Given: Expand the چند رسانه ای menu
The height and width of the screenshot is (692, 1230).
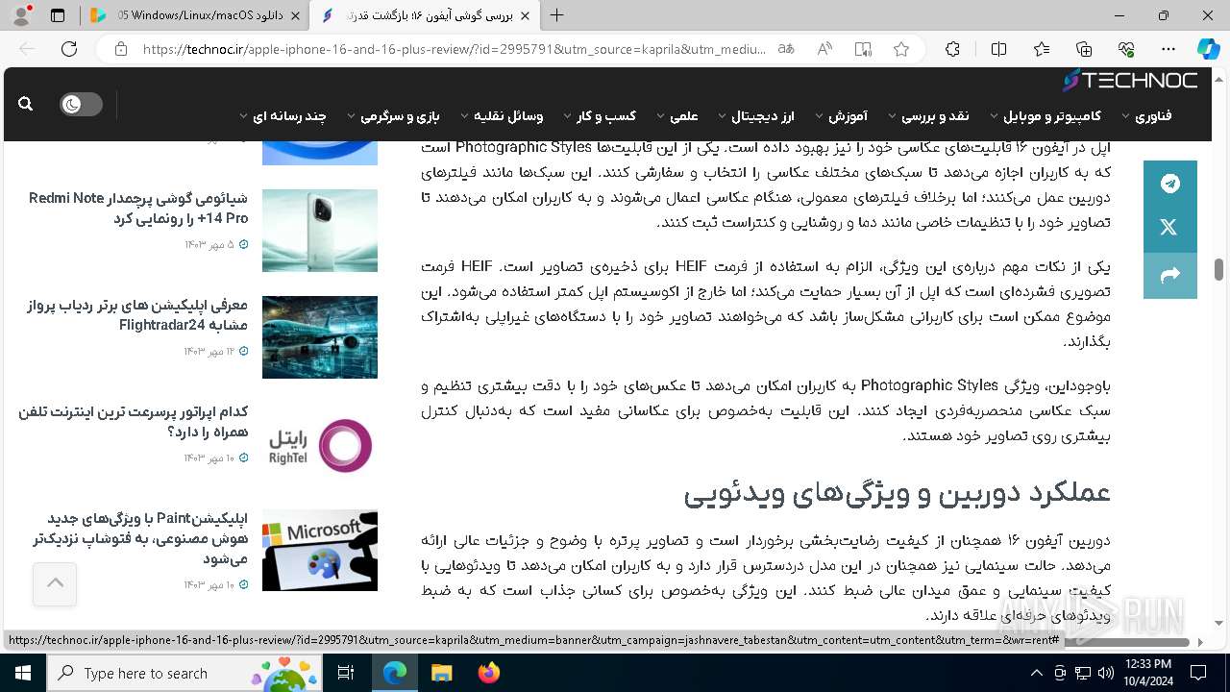Looking at the screenshot, I should [x=283, y=116].
